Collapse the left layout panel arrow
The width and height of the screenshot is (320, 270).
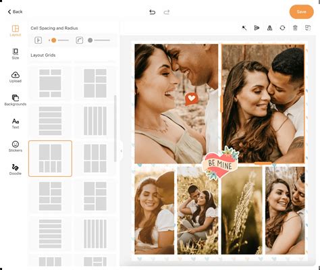[x=122, y=151]
